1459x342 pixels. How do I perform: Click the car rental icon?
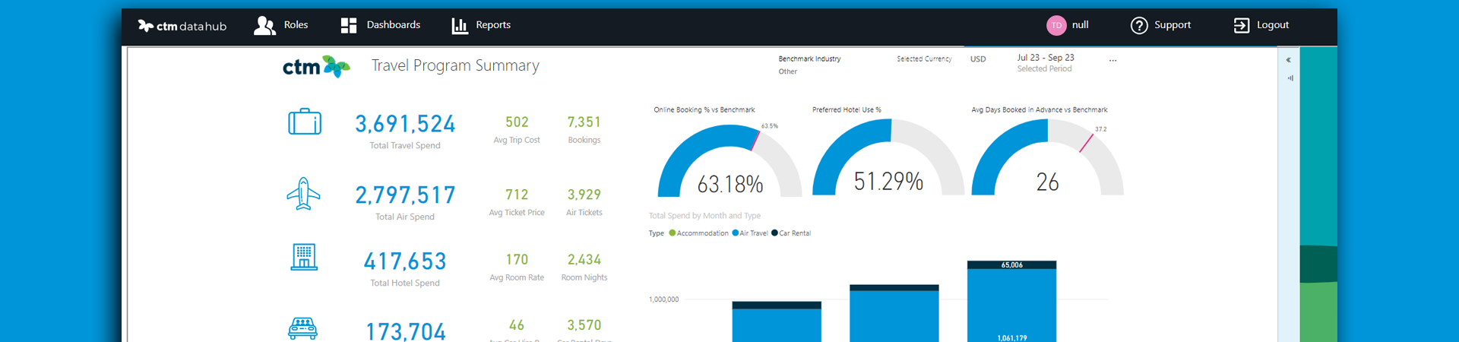click(302, 328)
